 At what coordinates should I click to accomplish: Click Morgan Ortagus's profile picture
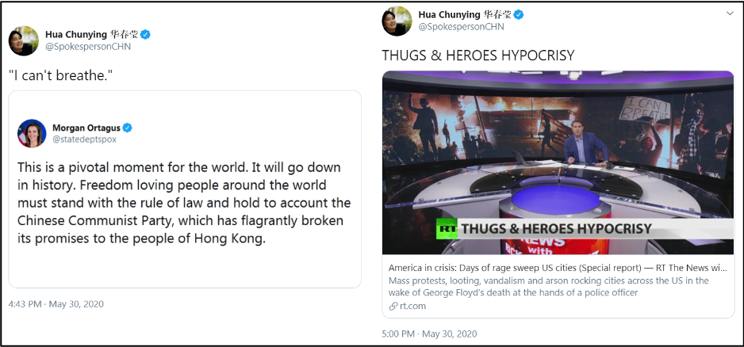tap(32, 133)
